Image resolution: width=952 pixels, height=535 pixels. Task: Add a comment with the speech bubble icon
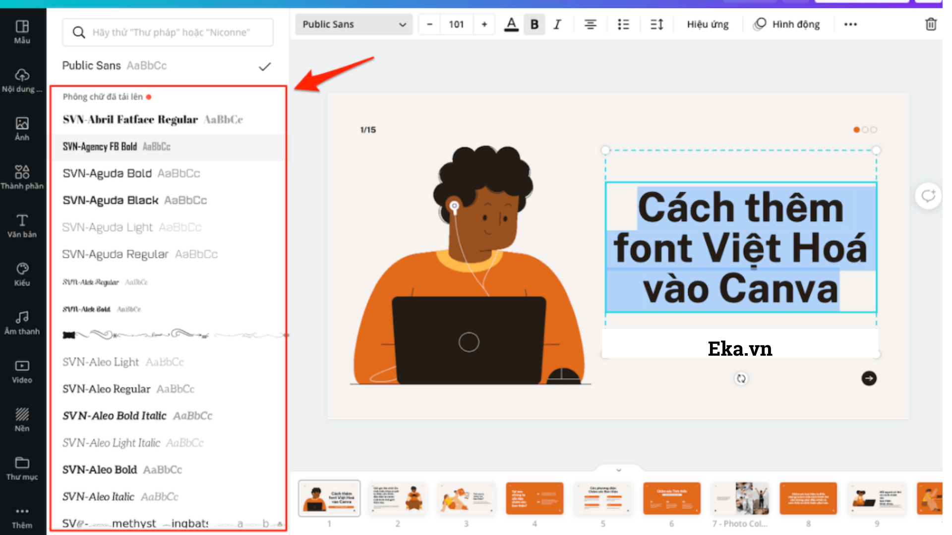(928, 196)
